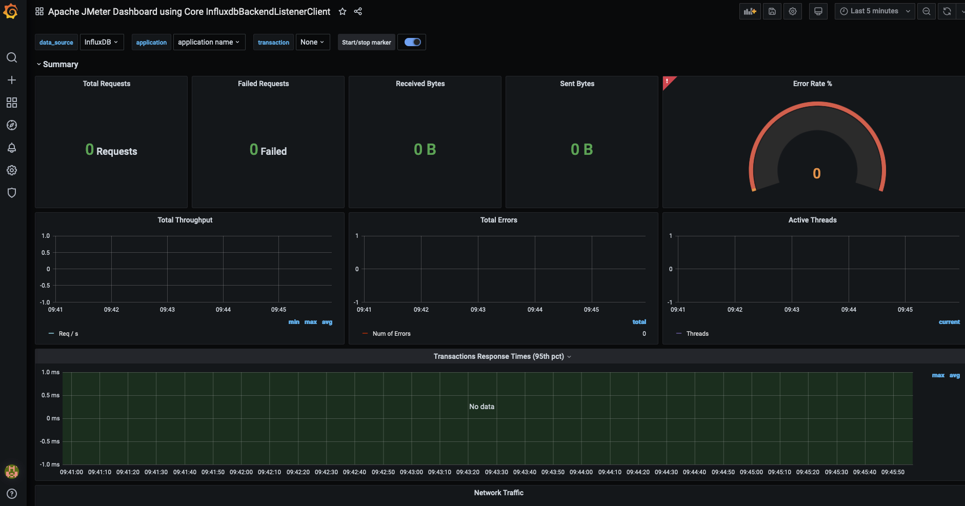The image size is (965, 506).
Task: Click the data_source variable label
Action: point(56,42)
